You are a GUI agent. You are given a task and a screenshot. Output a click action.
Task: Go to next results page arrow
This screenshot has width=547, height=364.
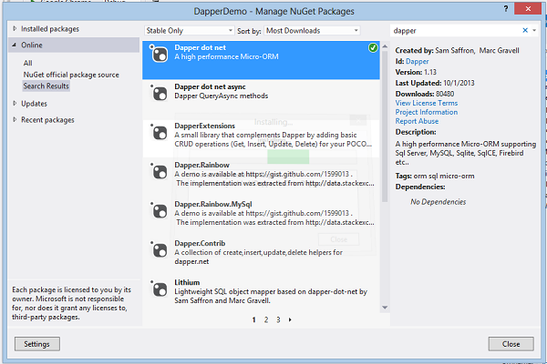[x=290, y=319]
